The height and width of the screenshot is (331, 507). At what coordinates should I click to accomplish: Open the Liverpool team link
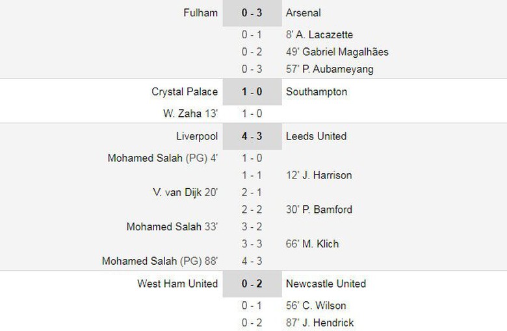[196, 136]
